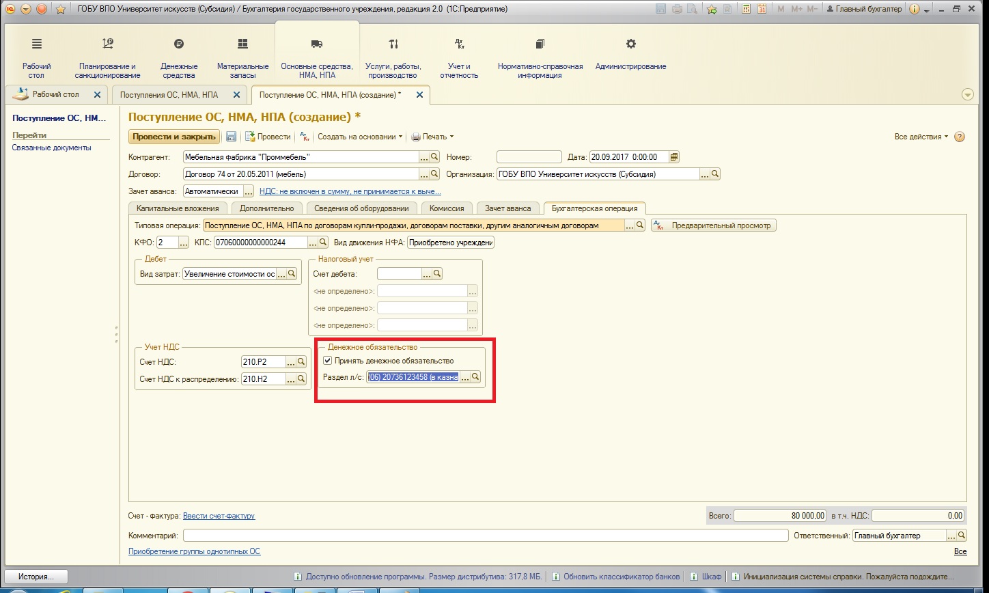Click the Предварительный просмотр button

(714, 225)
